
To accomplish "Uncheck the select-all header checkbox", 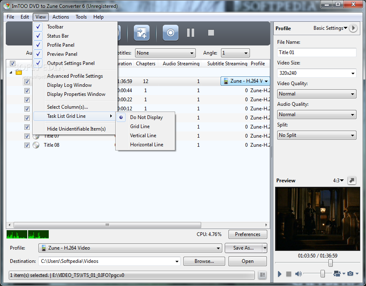I will pyautogui.click(x=13, y=63).
